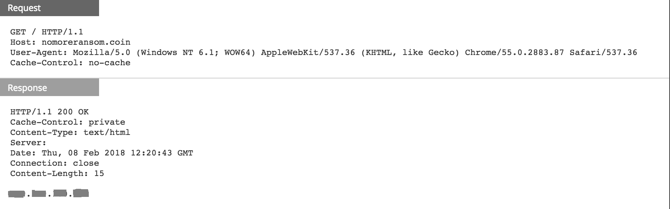Click the User-Agent header name
The width and height of the screenshot is (670, 209).
coord(38,52)
